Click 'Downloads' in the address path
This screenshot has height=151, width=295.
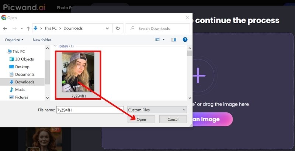[x=73, y=28]
